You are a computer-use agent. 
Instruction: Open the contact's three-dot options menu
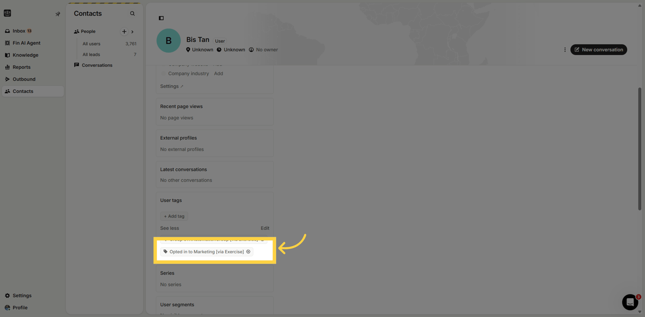click(x=565, y=49)
